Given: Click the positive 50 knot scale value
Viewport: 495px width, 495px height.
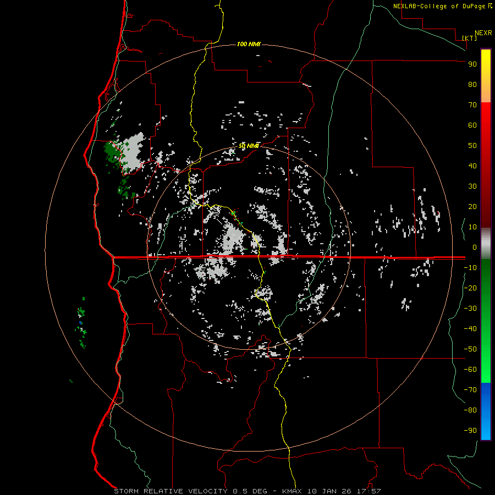Looking at the screenshot, I should click(472, 146).
